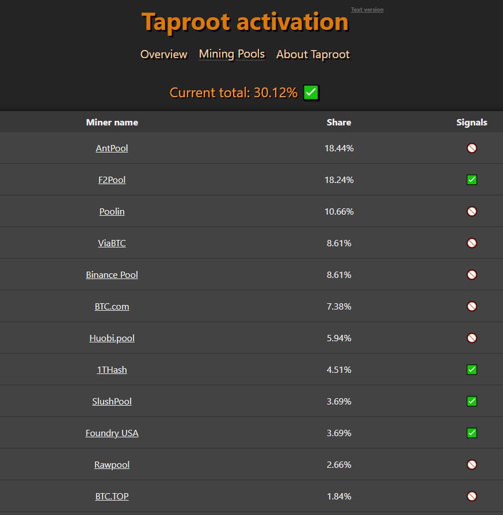Visit the Rawpool miner link
Image resolution: width=503 pixels, height=515 pixels.
(x=112, y=465)
